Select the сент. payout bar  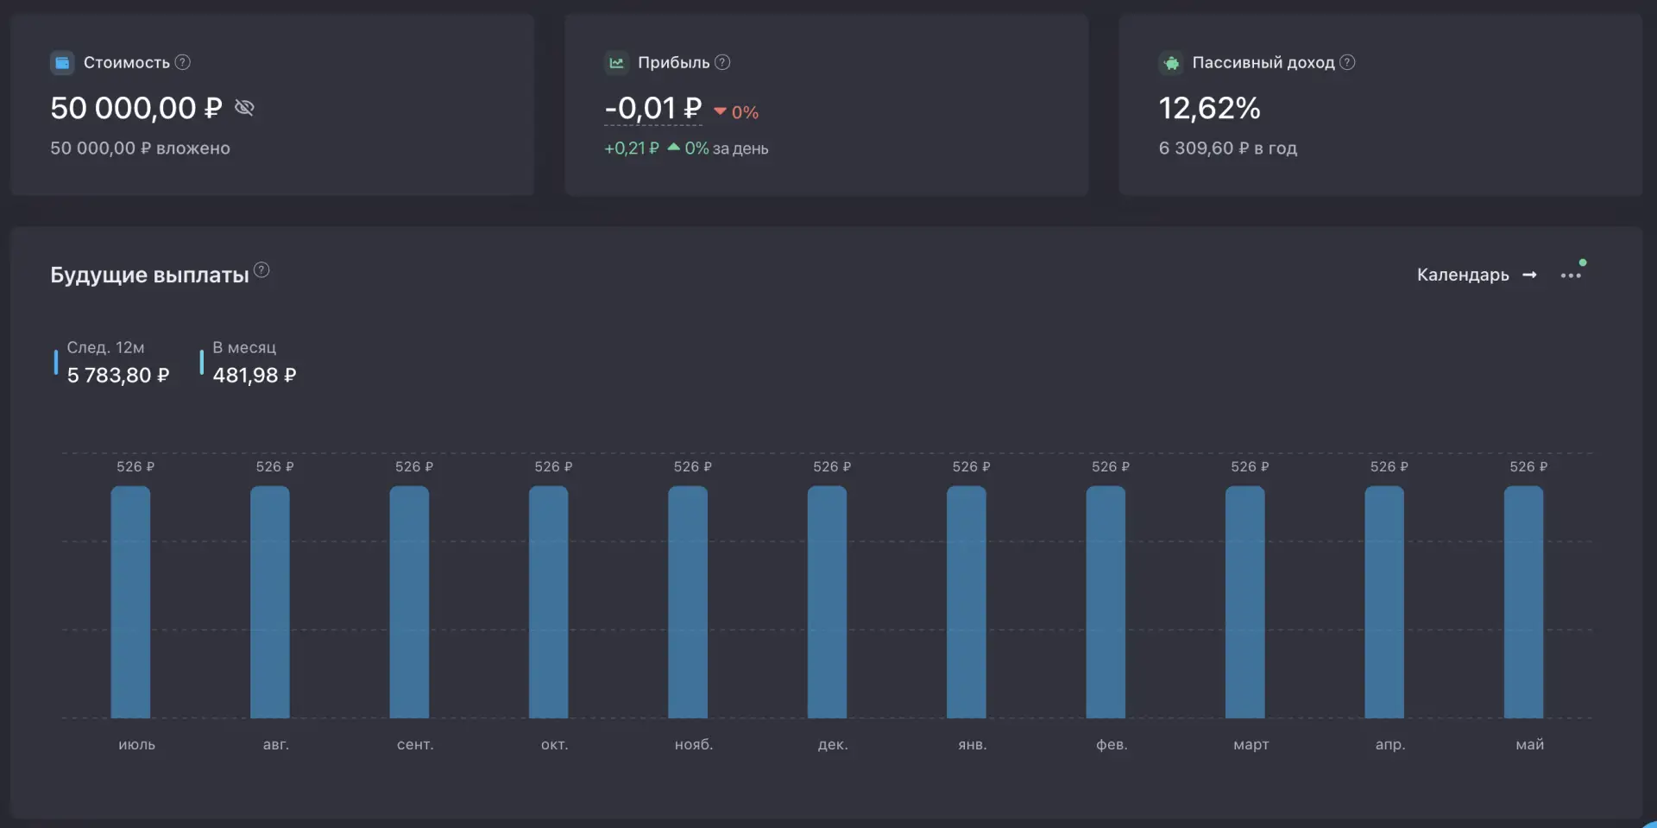[409, 602]
